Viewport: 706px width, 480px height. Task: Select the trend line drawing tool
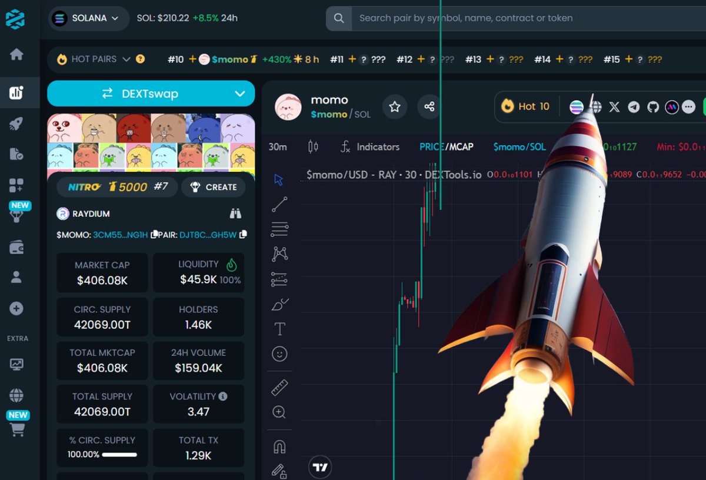tap(279, 205)
